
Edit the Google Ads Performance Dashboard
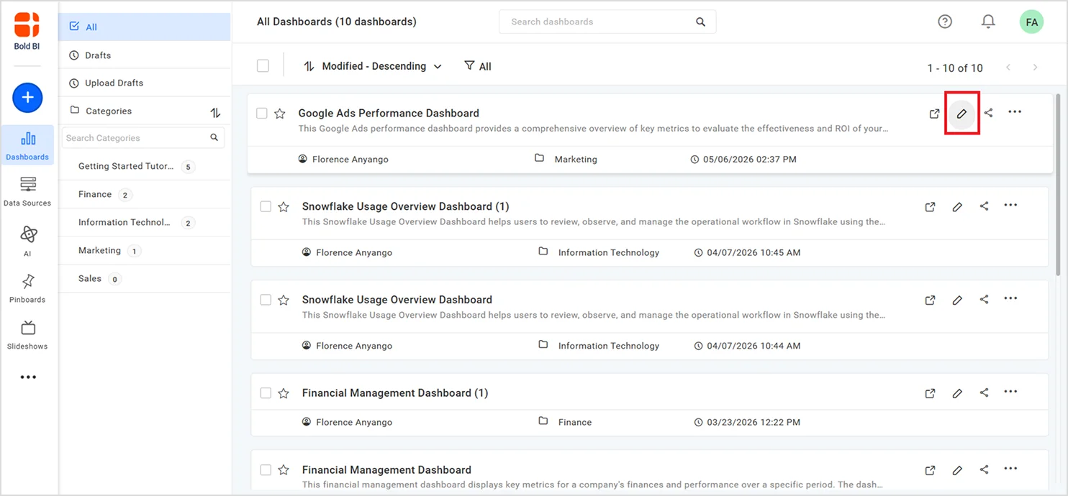[x=961, y=113]
